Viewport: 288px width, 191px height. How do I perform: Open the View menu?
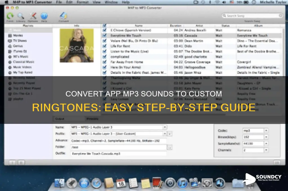(96, 2)
